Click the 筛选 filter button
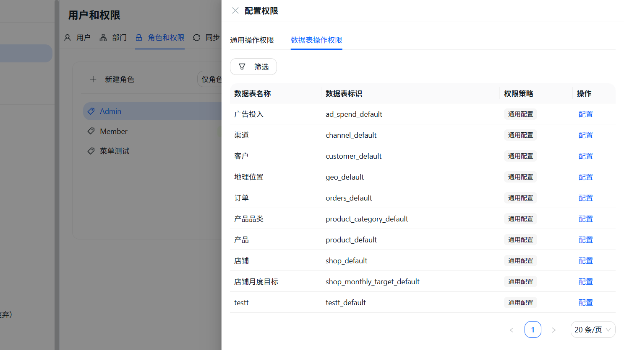Image resolution: width=624 pixels, height=350 pixels. pyautogui.click(x=253, y=67)
